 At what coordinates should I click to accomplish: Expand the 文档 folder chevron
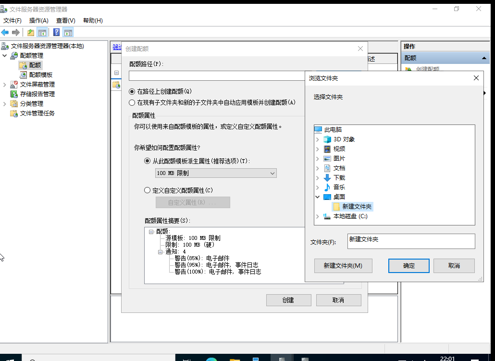(318, 168)
